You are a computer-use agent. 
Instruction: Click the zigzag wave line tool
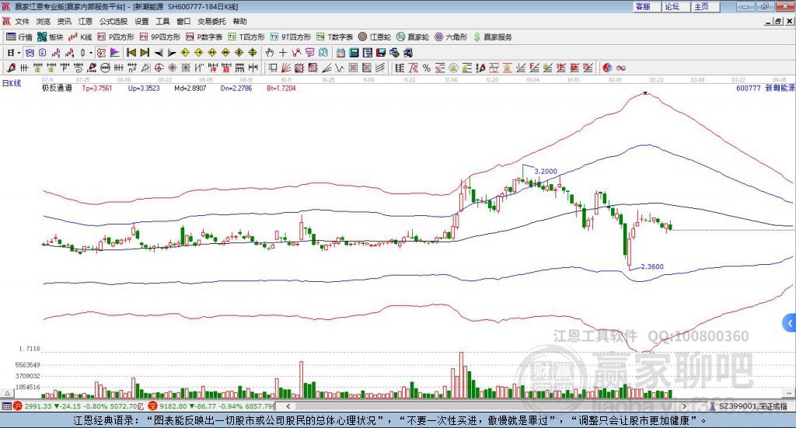[340, 68]
